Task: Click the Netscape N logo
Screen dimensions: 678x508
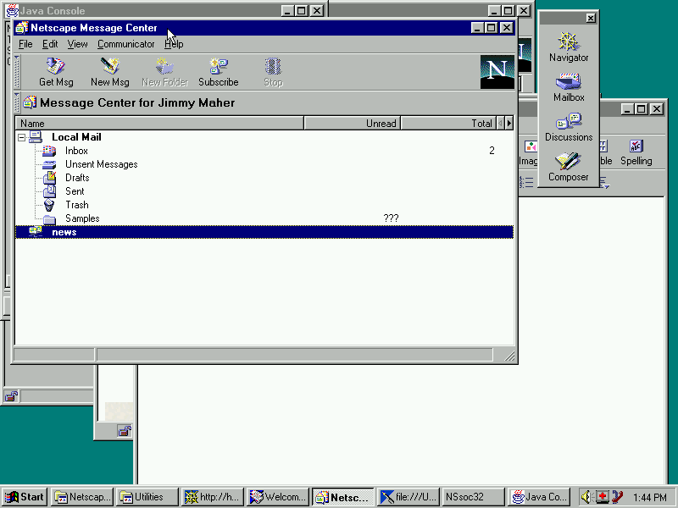Action: tap(497, 72)
